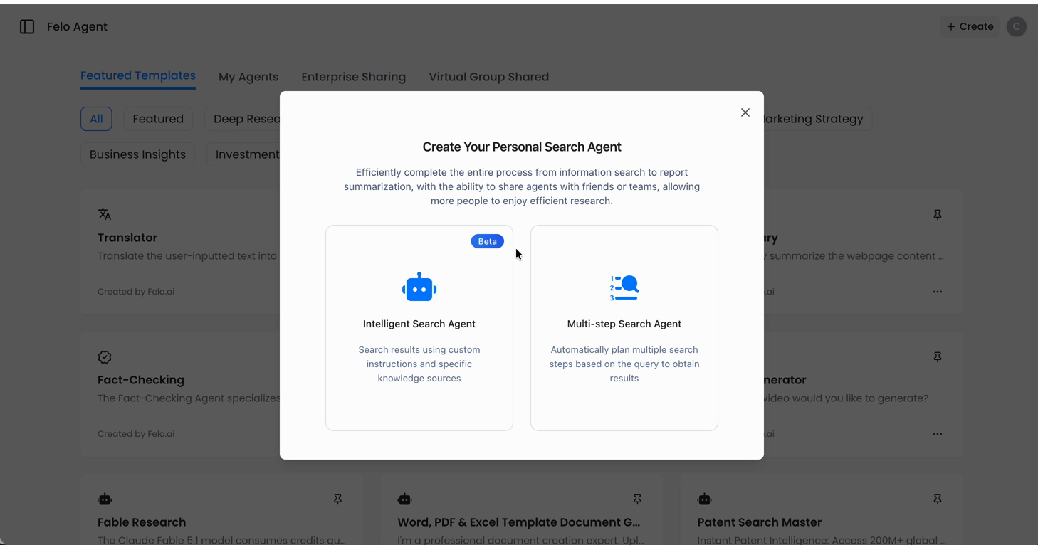The height and width of the screenshot is (545, 1038).
Task: Click the Beta badge
Action: pyautogui.click(x=488, y=241)
